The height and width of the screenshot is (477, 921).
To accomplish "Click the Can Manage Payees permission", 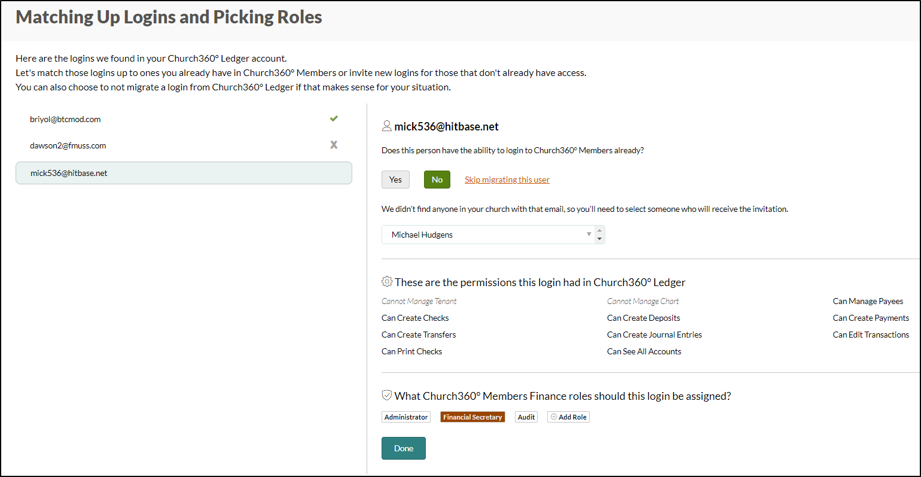I will coord(868,301).
